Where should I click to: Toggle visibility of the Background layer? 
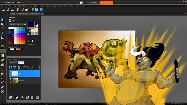coord(10,79)
